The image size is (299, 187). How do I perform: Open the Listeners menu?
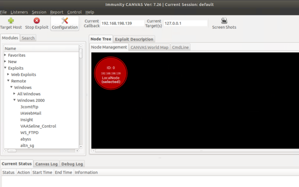(x=19, y=12)
